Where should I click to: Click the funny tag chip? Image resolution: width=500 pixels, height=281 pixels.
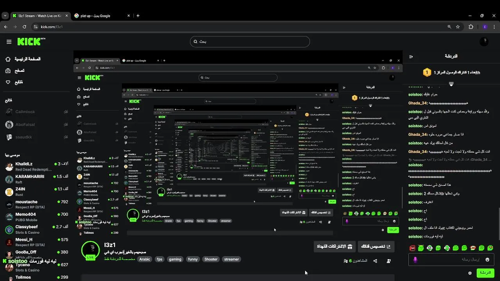click(193, 259)
